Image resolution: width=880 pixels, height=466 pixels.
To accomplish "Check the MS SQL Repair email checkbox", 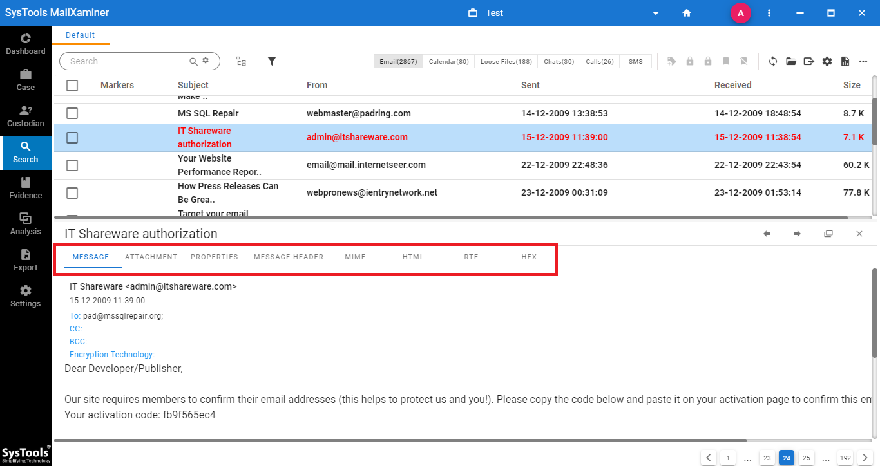I will tap(72, 113).
